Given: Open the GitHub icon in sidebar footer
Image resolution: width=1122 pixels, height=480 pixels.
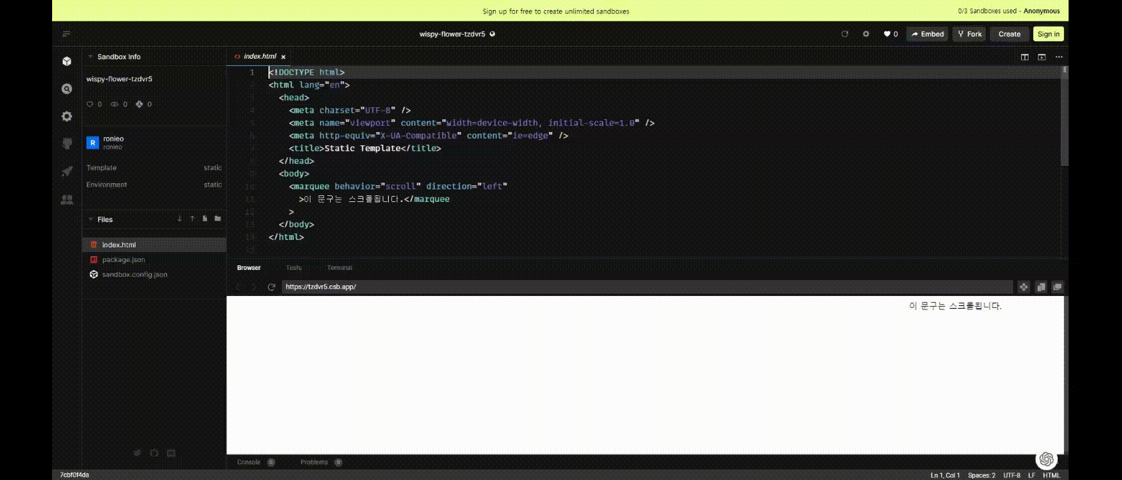Looking at the screenshot, I should (x=154, y=453).
